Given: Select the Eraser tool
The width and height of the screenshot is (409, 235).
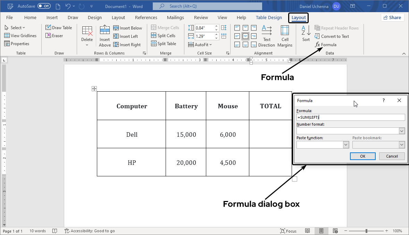Looking at the screenshot, I should coord(54,35).
